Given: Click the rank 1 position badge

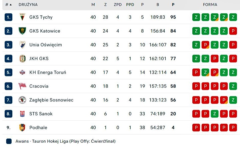Looking at the screenshot, I should pyautogui.click(x=8, y=17).
